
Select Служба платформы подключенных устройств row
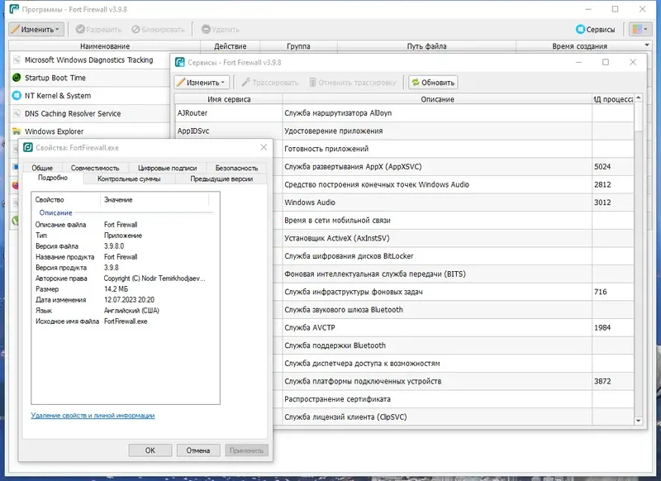point(453,381)
